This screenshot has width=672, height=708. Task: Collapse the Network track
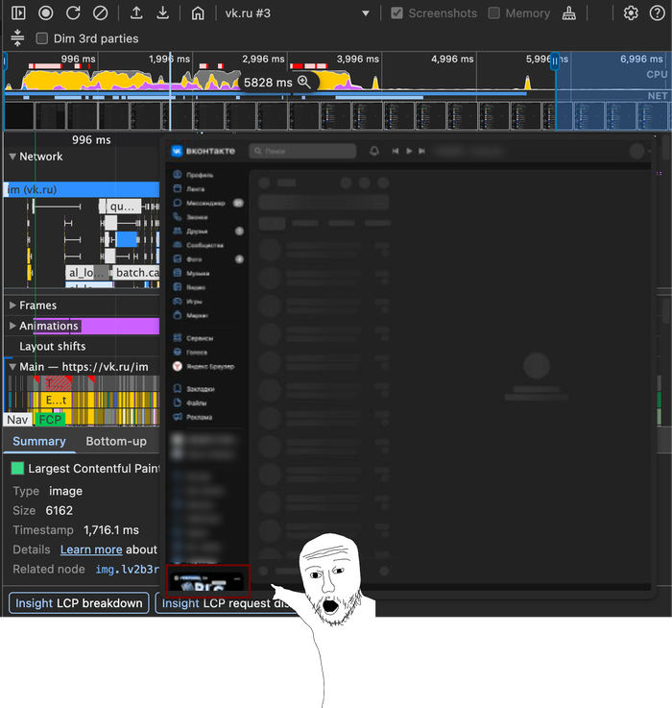pyautogui.click(x=12, y=157)
